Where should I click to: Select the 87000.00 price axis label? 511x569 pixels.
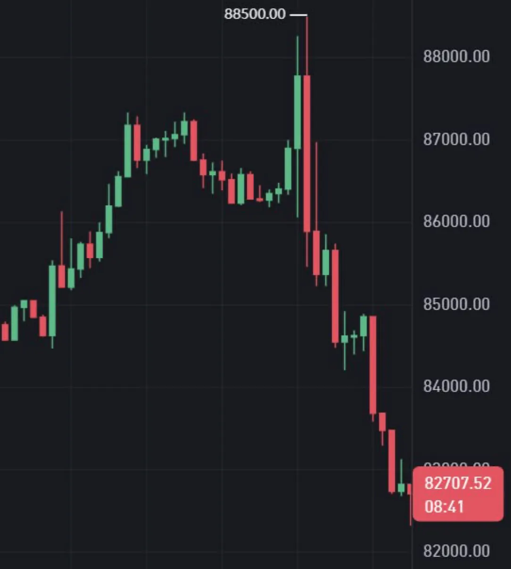click(x=456, y=139)
